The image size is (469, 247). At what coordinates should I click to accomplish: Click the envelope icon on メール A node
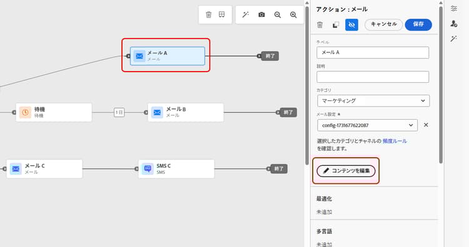(139, 56)
